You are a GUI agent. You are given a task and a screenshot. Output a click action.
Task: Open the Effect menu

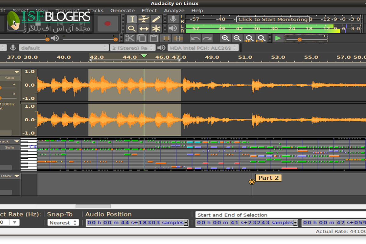point(149,10)
